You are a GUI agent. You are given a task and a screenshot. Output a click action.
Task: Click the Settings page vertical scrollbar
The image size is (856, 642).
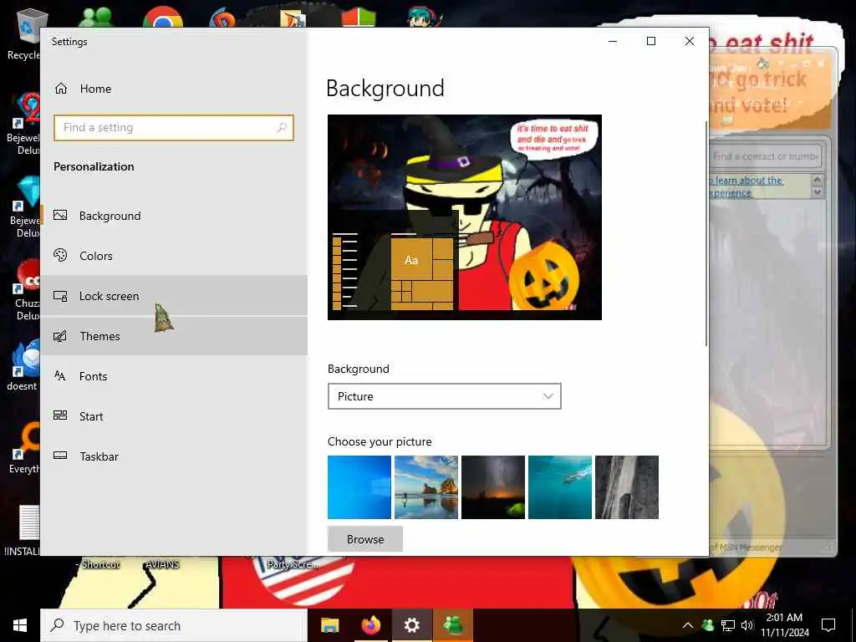pyautogui.click(x=706, y=234)
